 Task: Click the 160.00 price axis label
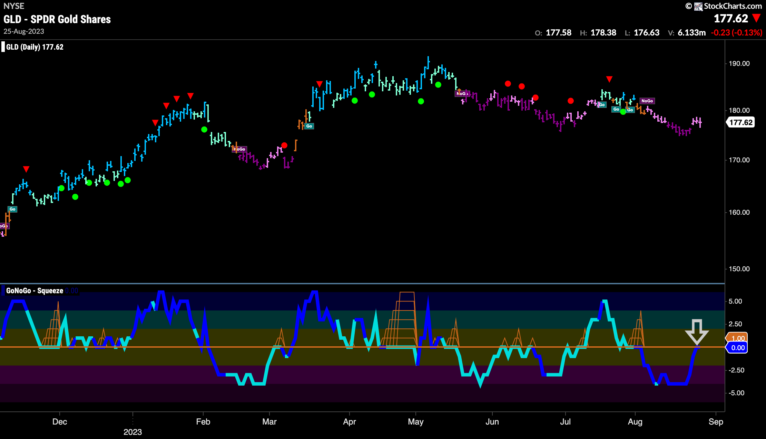(739, 212)
